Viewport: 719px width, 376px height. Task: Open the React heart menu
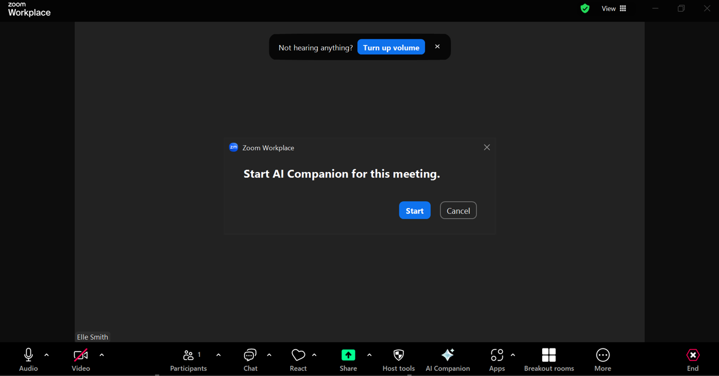coord(298,355)
